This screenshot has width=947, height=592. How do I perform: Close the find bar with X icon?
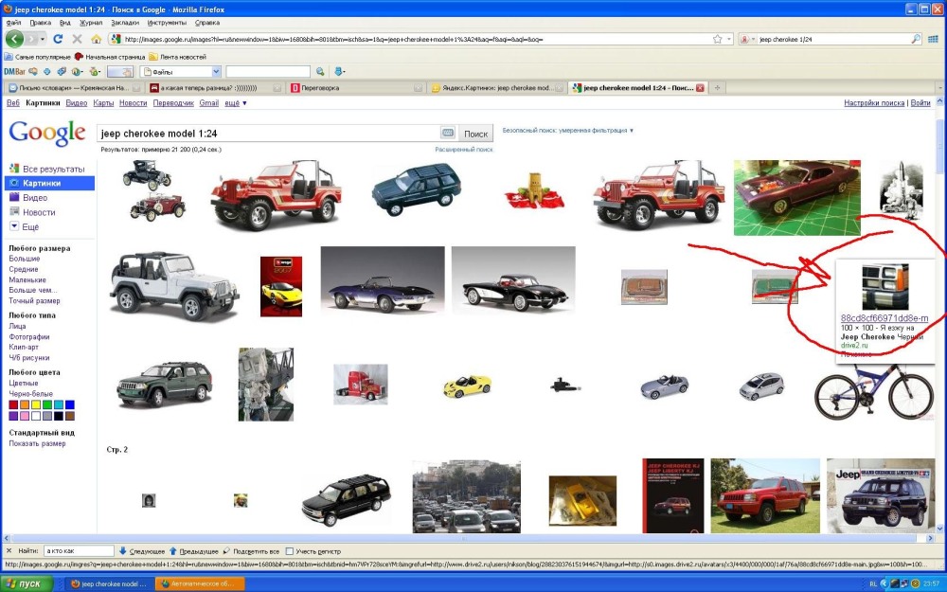coord(9,550)
